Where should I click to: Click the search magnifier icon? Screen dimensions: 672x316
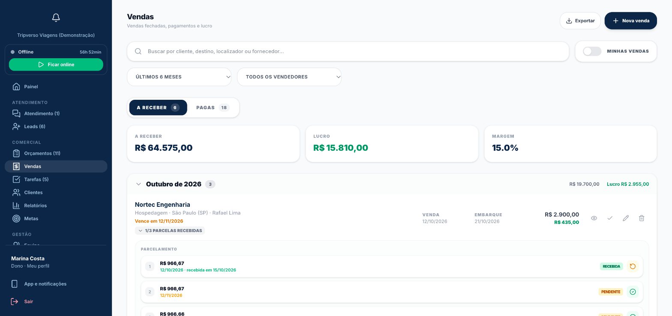point(138,51)
